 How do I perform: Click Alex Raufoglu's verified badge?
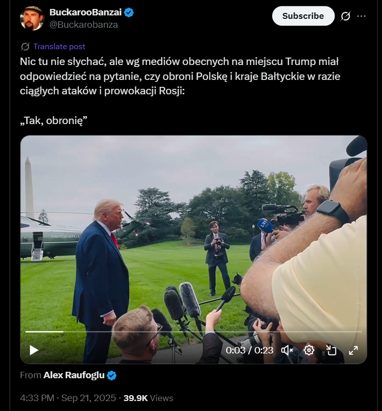(x=112, y=375)
